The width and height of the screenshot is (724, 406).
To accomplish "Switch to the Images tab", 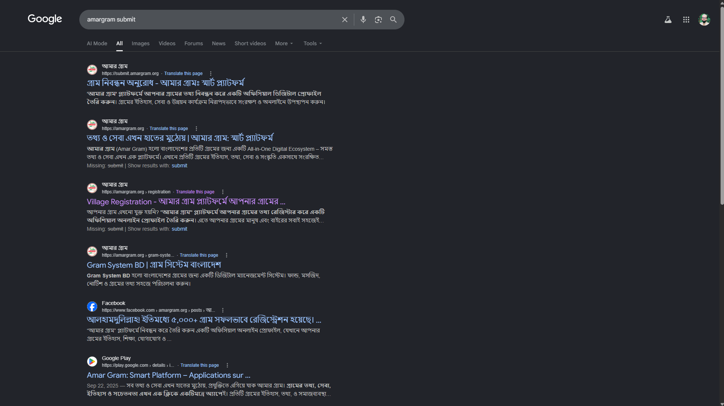I will [x=140, y=43].
